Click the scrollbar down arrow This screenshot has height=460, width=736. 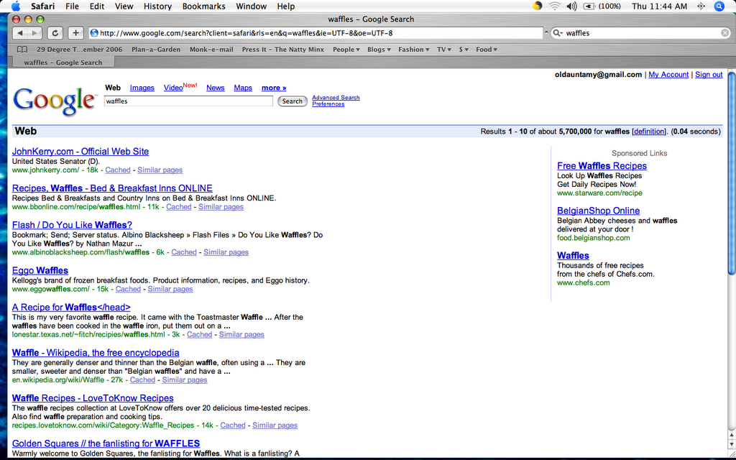click(732, 444)
